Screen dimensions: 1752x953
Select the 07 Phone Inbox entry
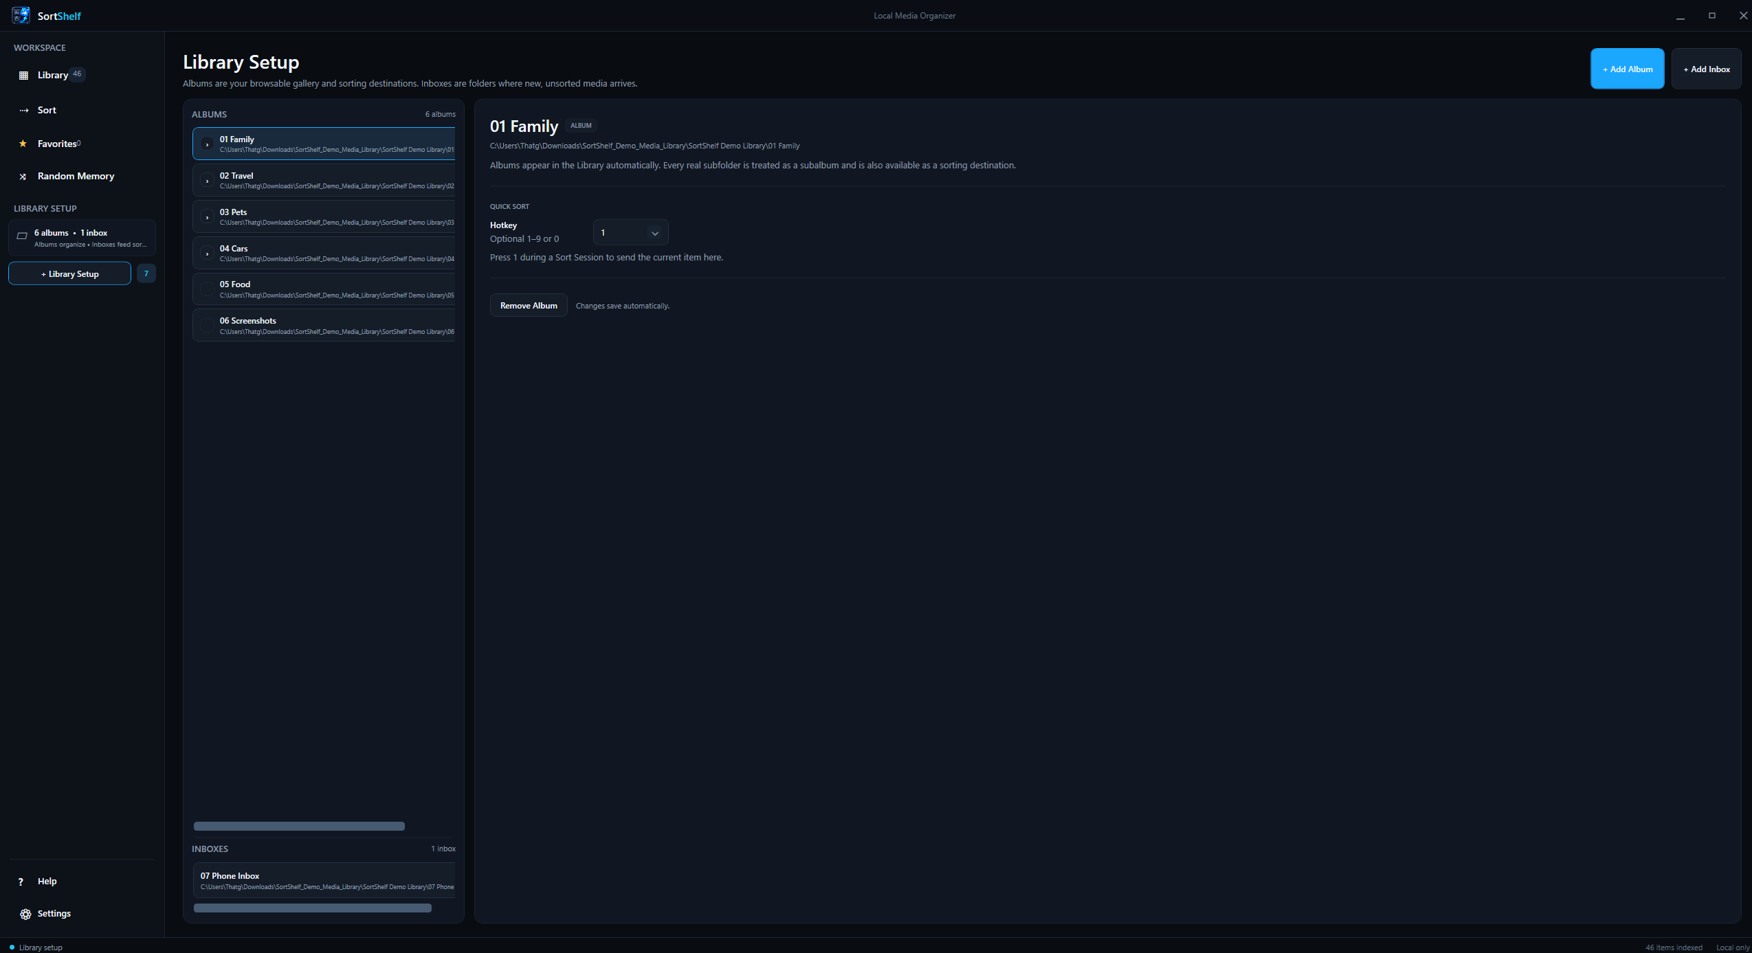pyautogui.click(x=324, y=881)
